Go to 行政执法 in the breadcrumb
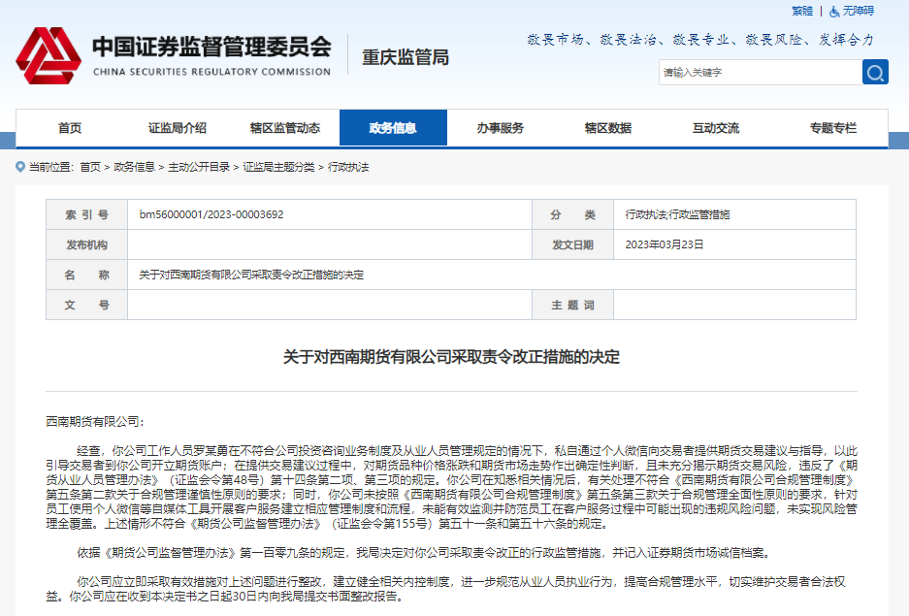Image resolution: width=909 pixels, height=616 pixels. pos(348,168)
